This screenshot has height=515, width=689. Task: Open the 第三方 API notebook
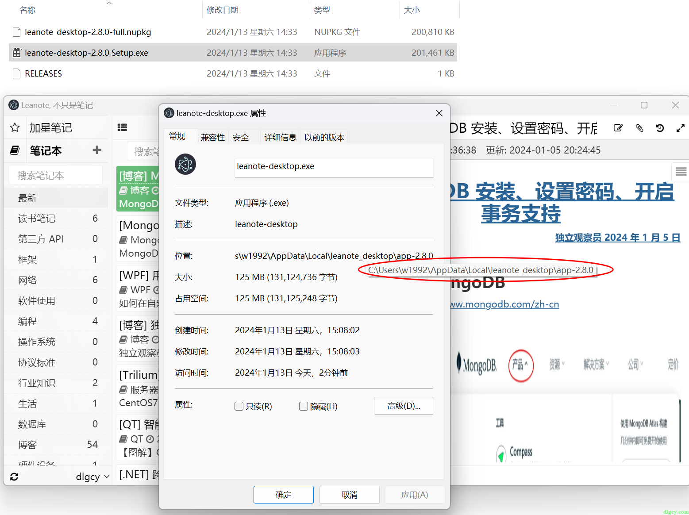click(x=56, y=239)
